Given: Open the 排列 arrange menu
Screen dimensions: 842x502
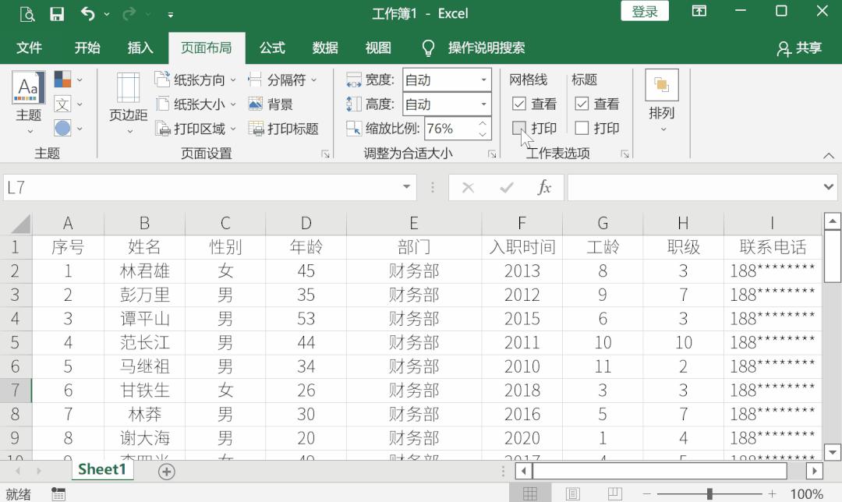Looking at the screenshot, I should pyautogui.click(x=662, y=101).
